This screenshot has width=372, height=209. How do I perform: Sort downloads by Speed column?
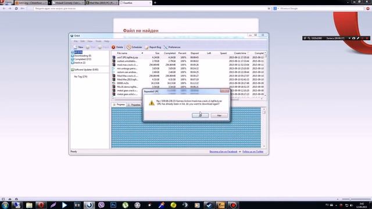click(x=223, y=53)
